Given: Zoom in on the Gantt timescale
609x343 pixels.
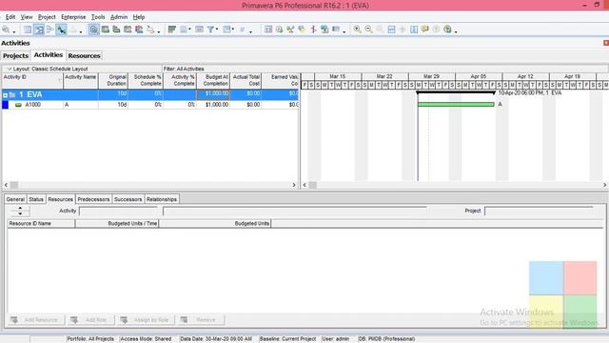Looking at the screenshot, I should [357, 30].
